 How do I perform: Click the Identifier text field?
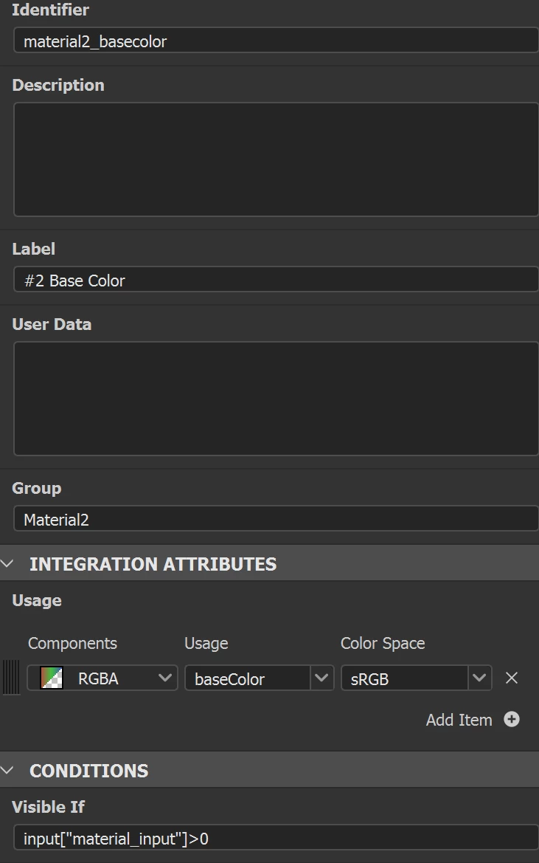click(276, 41)
